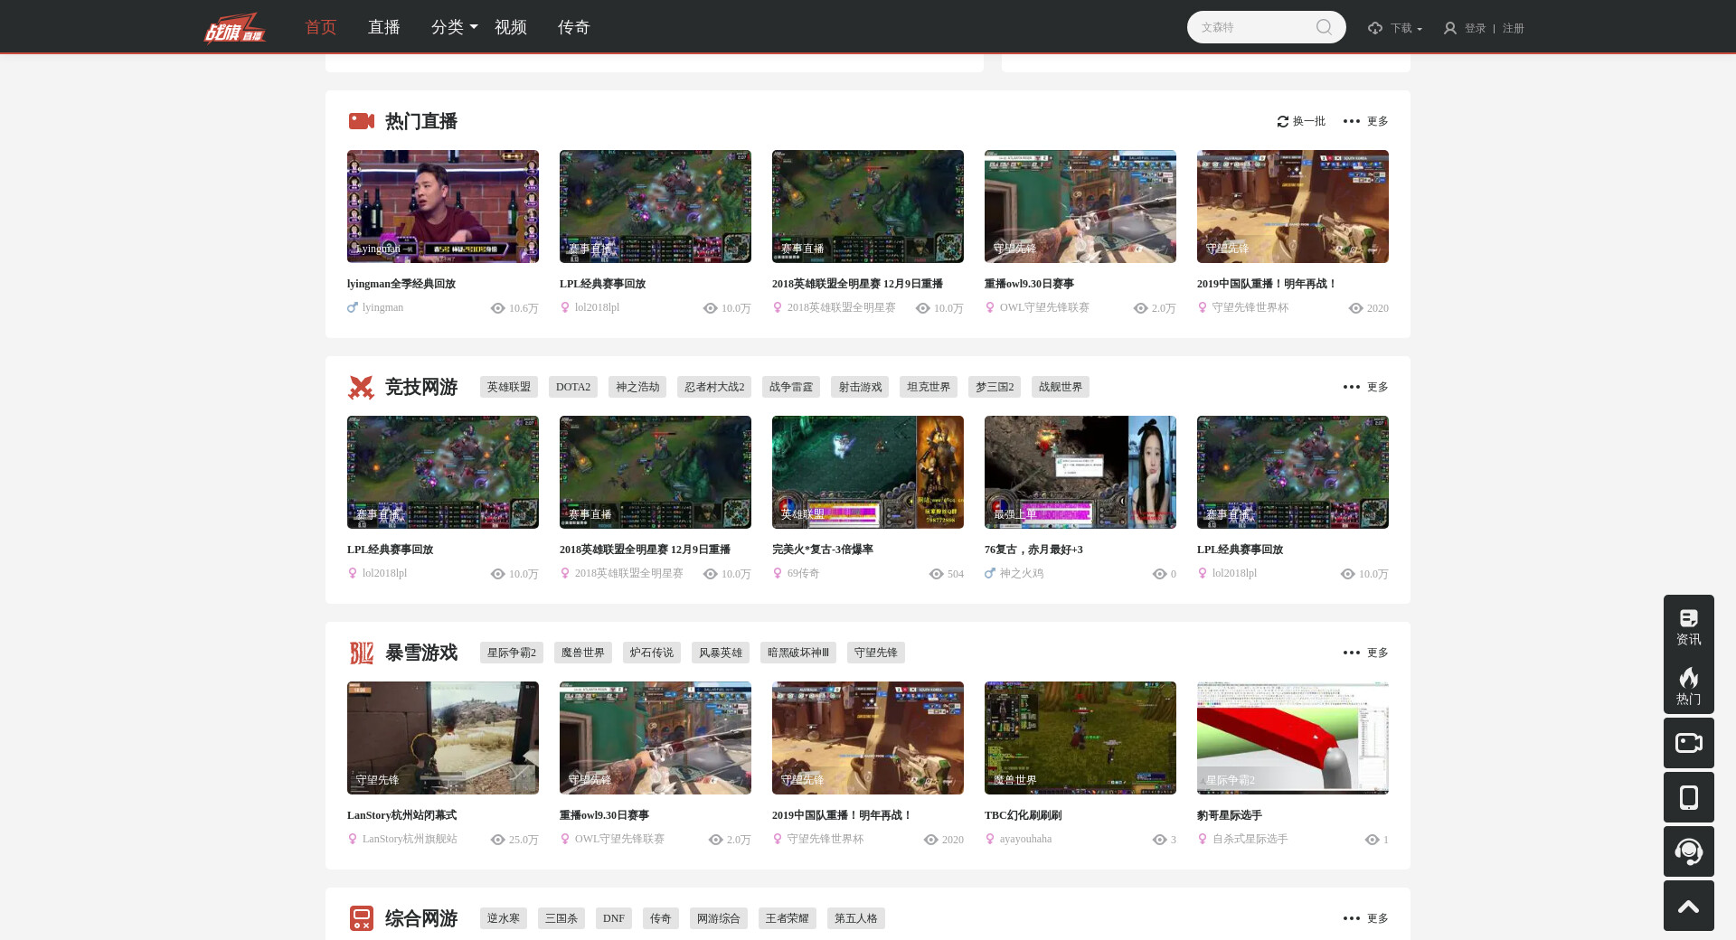1736x940 pixels.
Task: Select the 逆水寒 category tag
Action: pos(504,918)
